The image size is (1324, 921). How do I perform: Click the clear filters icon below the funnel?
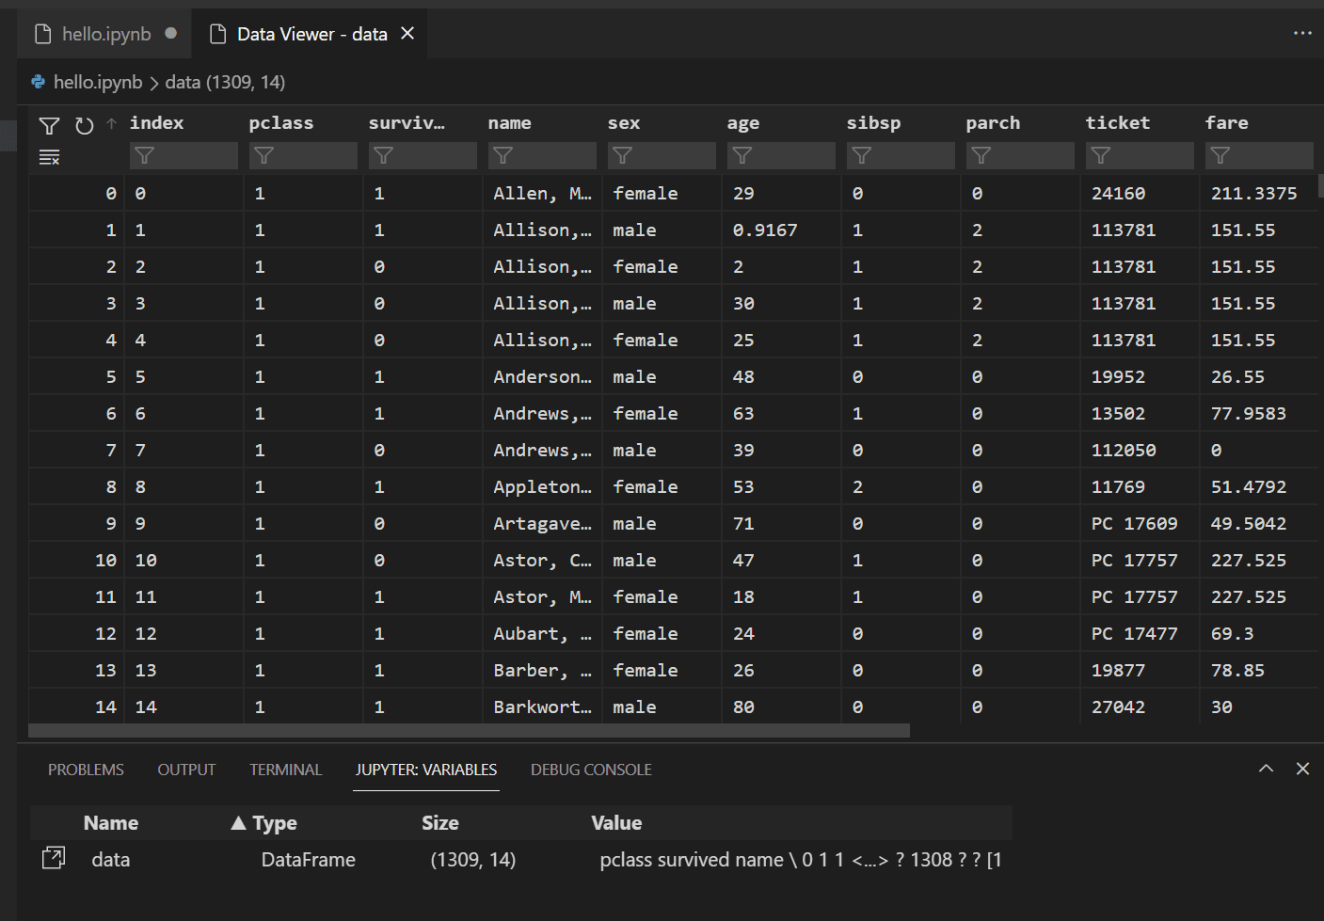click(x=49, y=157)
